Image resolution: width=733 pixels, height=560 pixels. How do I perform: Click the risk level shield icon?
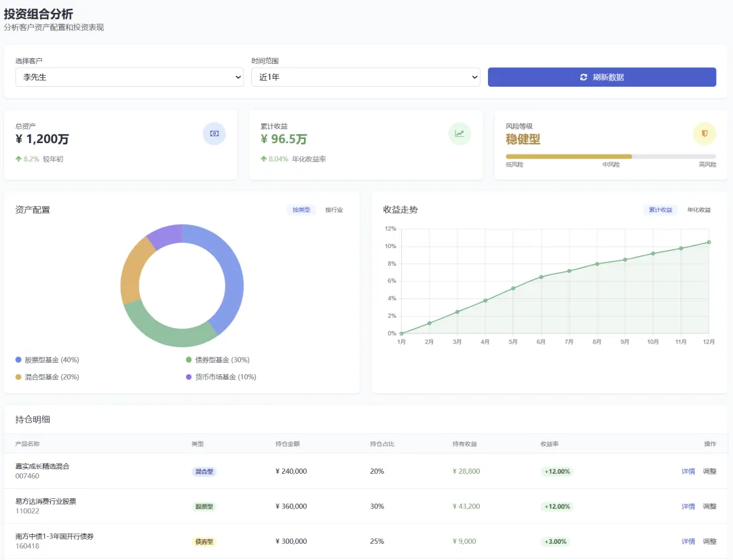tap(704, 134)
